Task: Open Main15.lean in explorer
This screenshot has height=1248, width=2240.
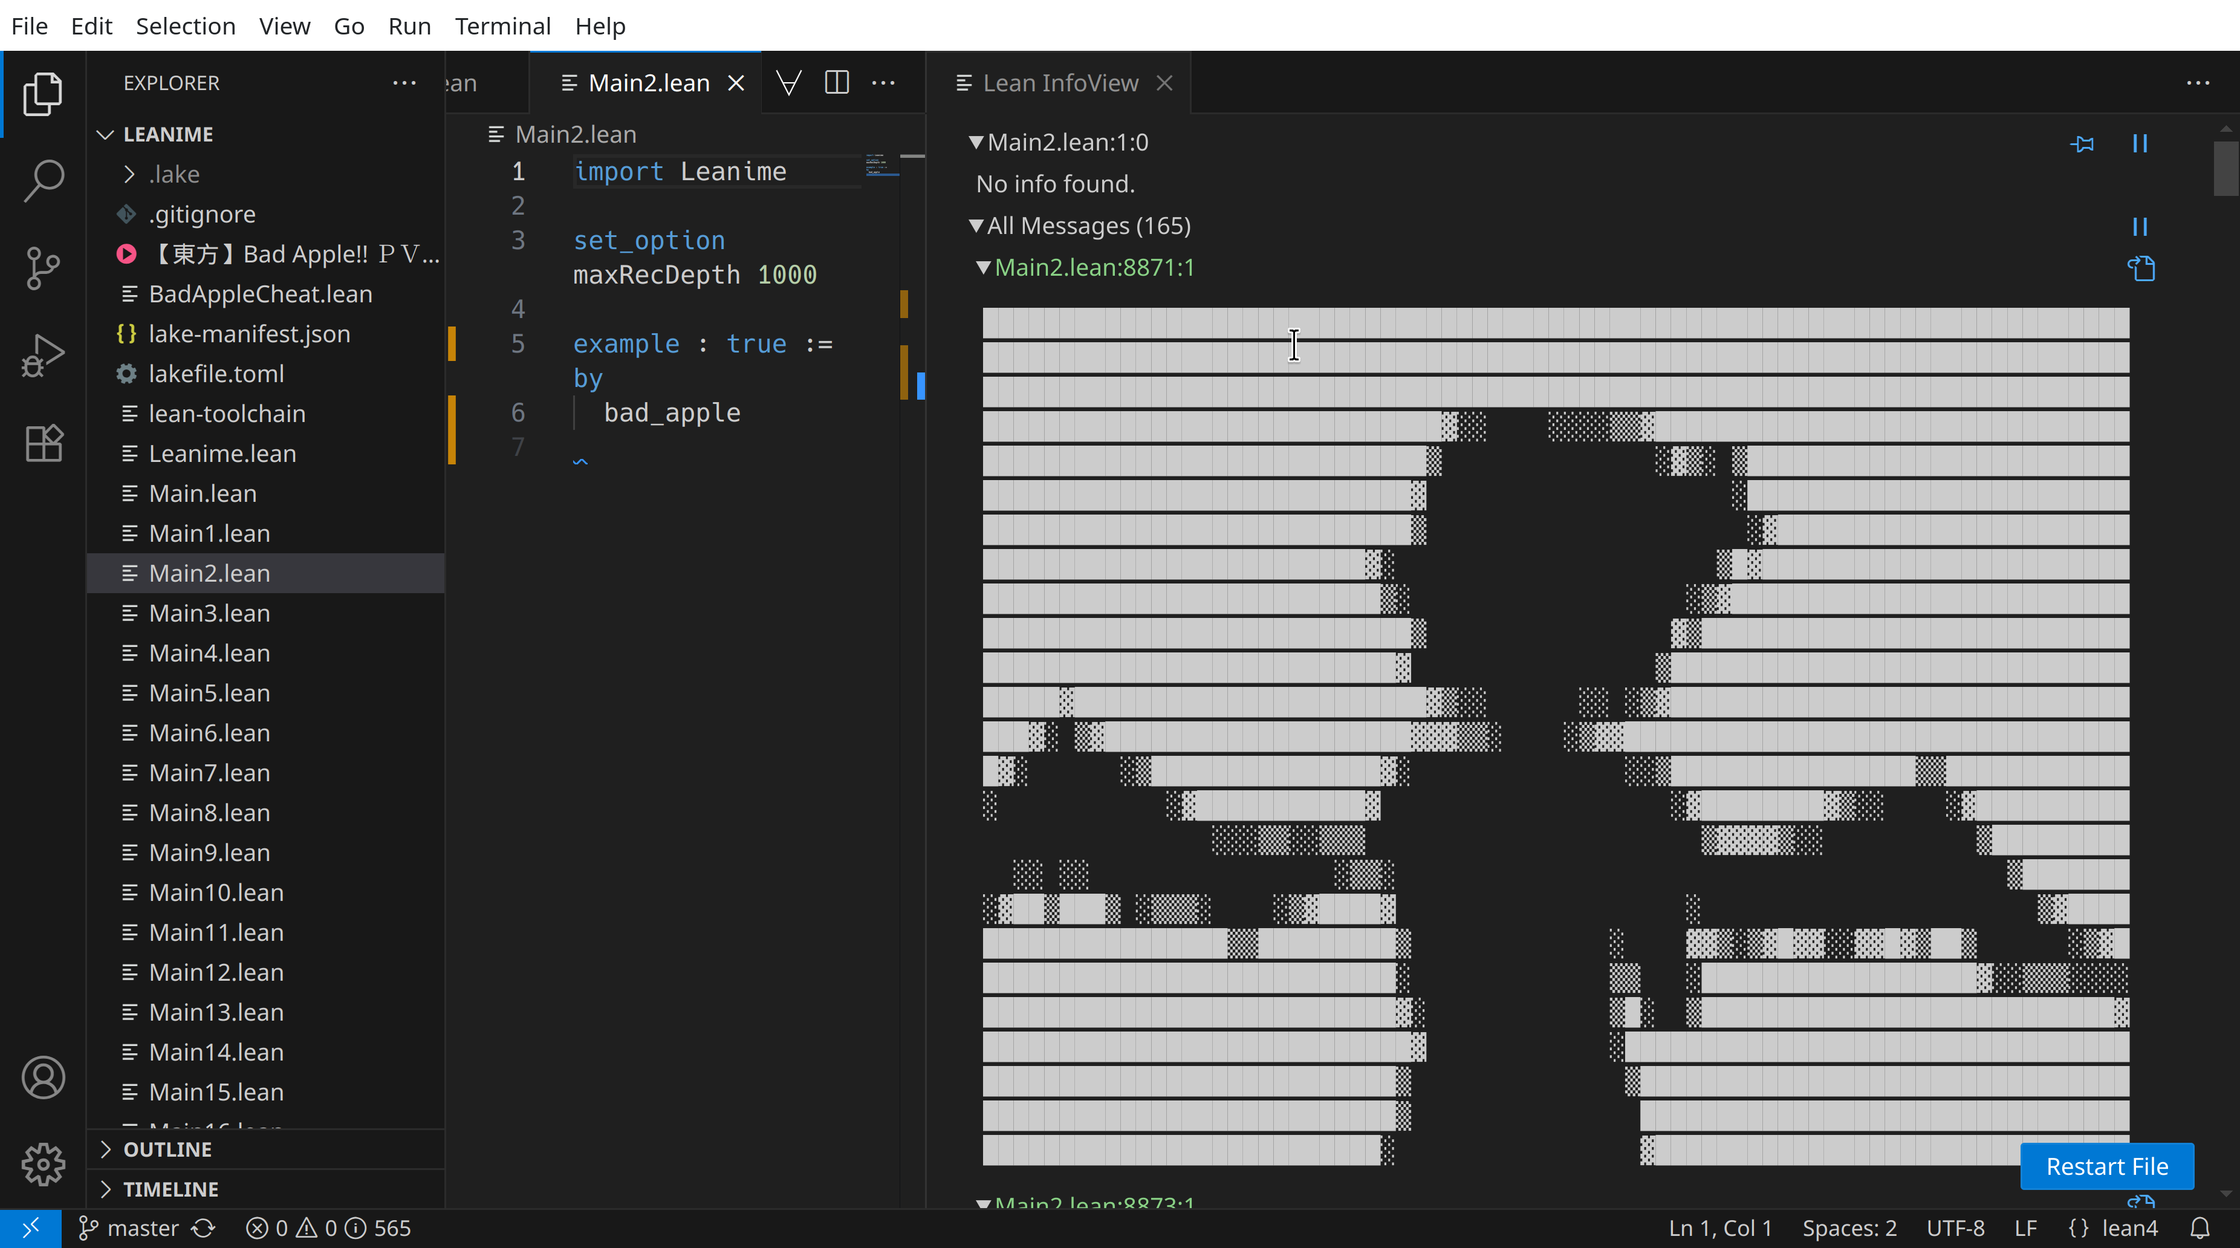Action: click(x=266, y=1091)
